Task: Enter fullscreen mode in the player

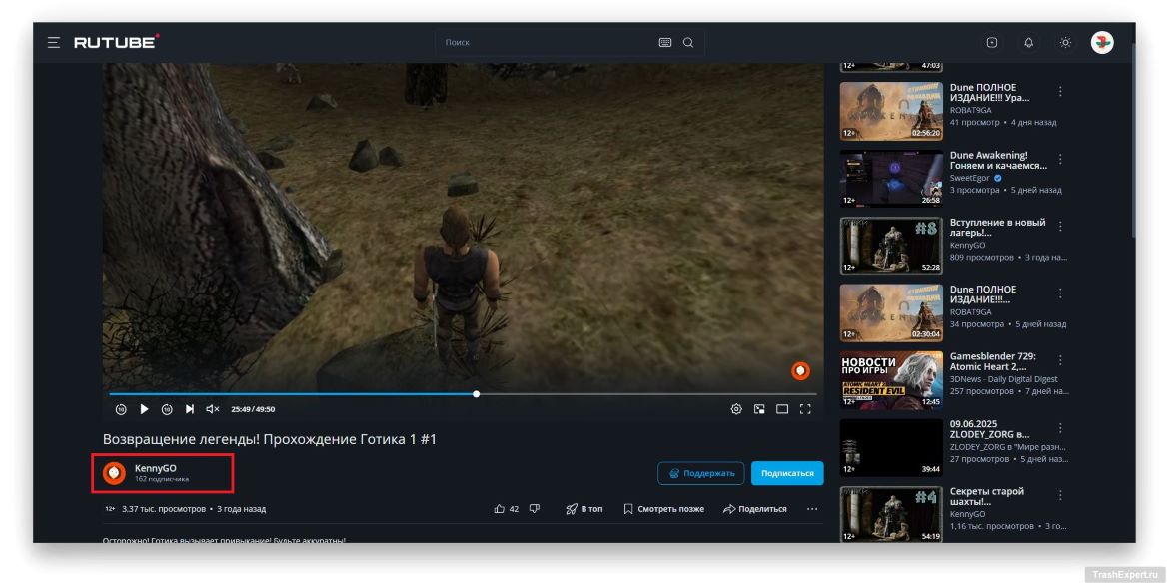Action: pyautogui.click(x=805, y=409)
